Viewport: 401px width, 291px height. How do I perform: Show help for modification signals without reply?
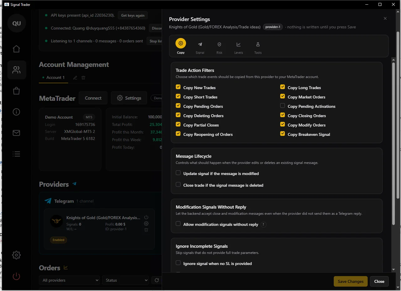263,224
